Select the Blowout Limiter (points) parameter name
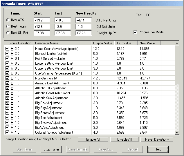This screenshot has height=156, width=184. click(51, 54)
